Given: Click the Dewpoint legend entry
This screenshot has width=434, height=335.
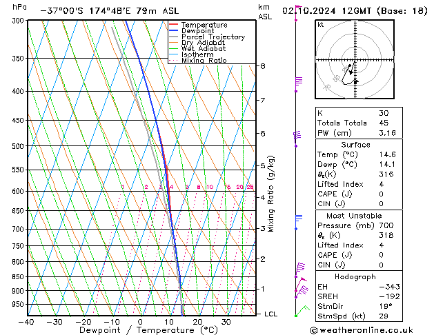Looking at the screenshot, I should (x=192, y=31).
